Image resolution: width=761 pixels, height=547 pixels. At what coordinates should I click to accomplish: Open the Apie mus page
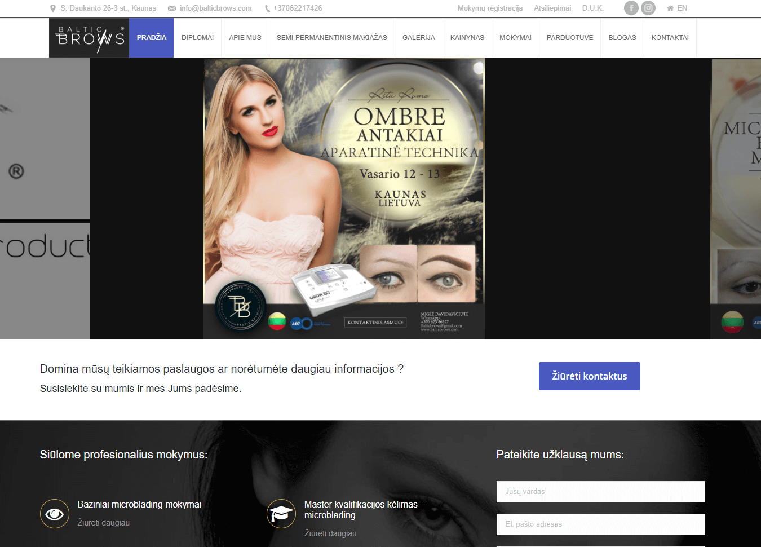click(245, 38)
